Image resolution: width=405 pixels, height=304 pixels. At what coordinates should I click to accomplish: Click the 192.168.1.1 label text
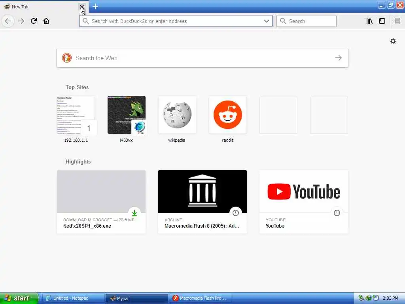76,140
